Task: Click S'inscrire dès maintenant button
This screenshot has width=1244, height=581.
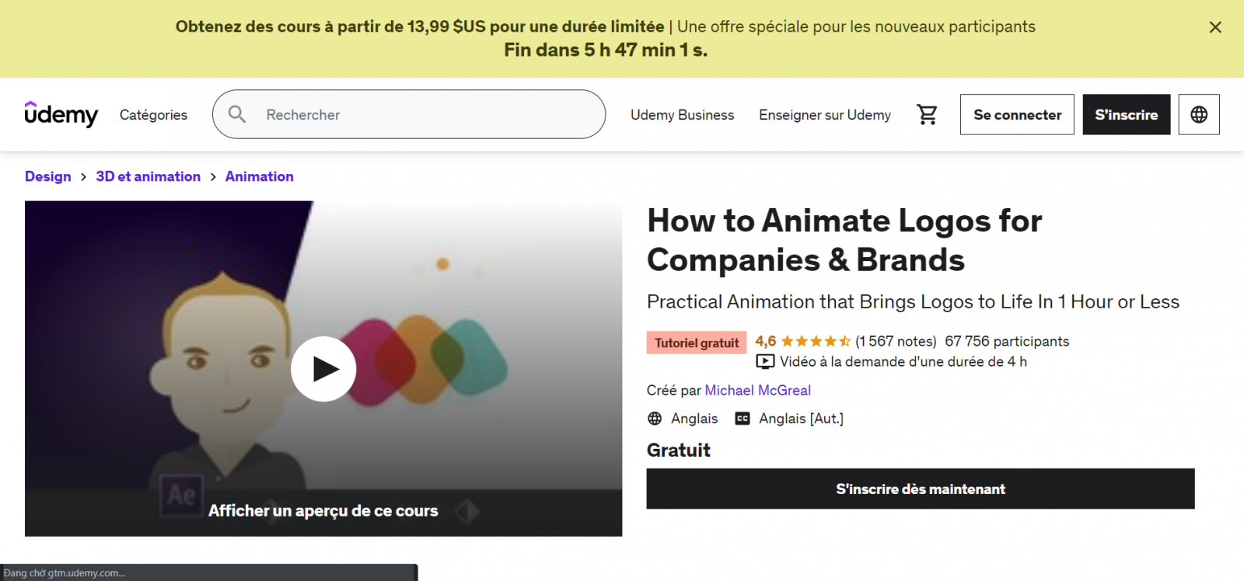Action: (x=920, y=489)
